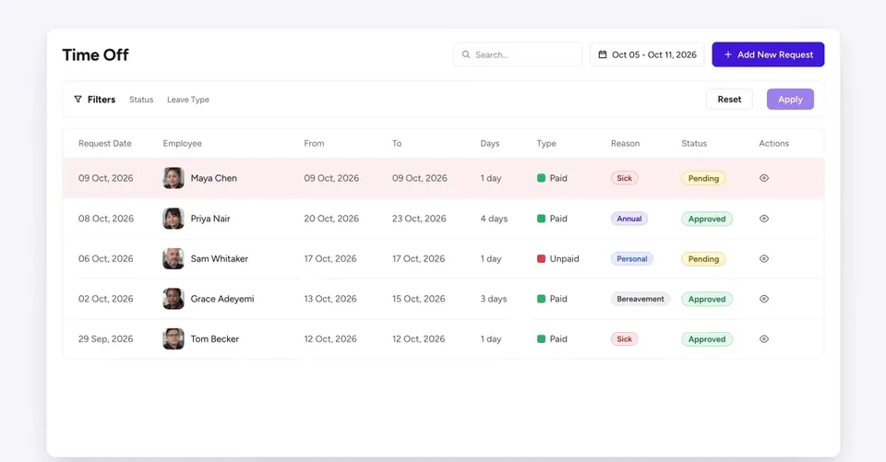The width and height of the screenshot is (886, 462).
Task: Sort by Request Date column header
Action: pos(105,144)
